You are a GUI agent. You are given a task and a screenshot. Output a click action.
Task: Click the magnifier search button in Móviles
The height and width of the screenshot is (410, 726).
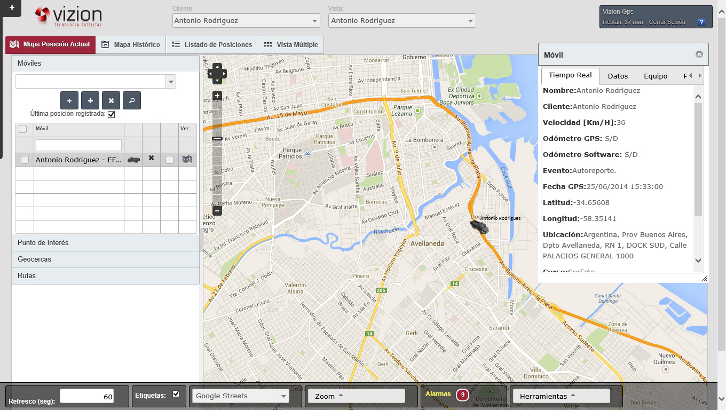point(132,100)
